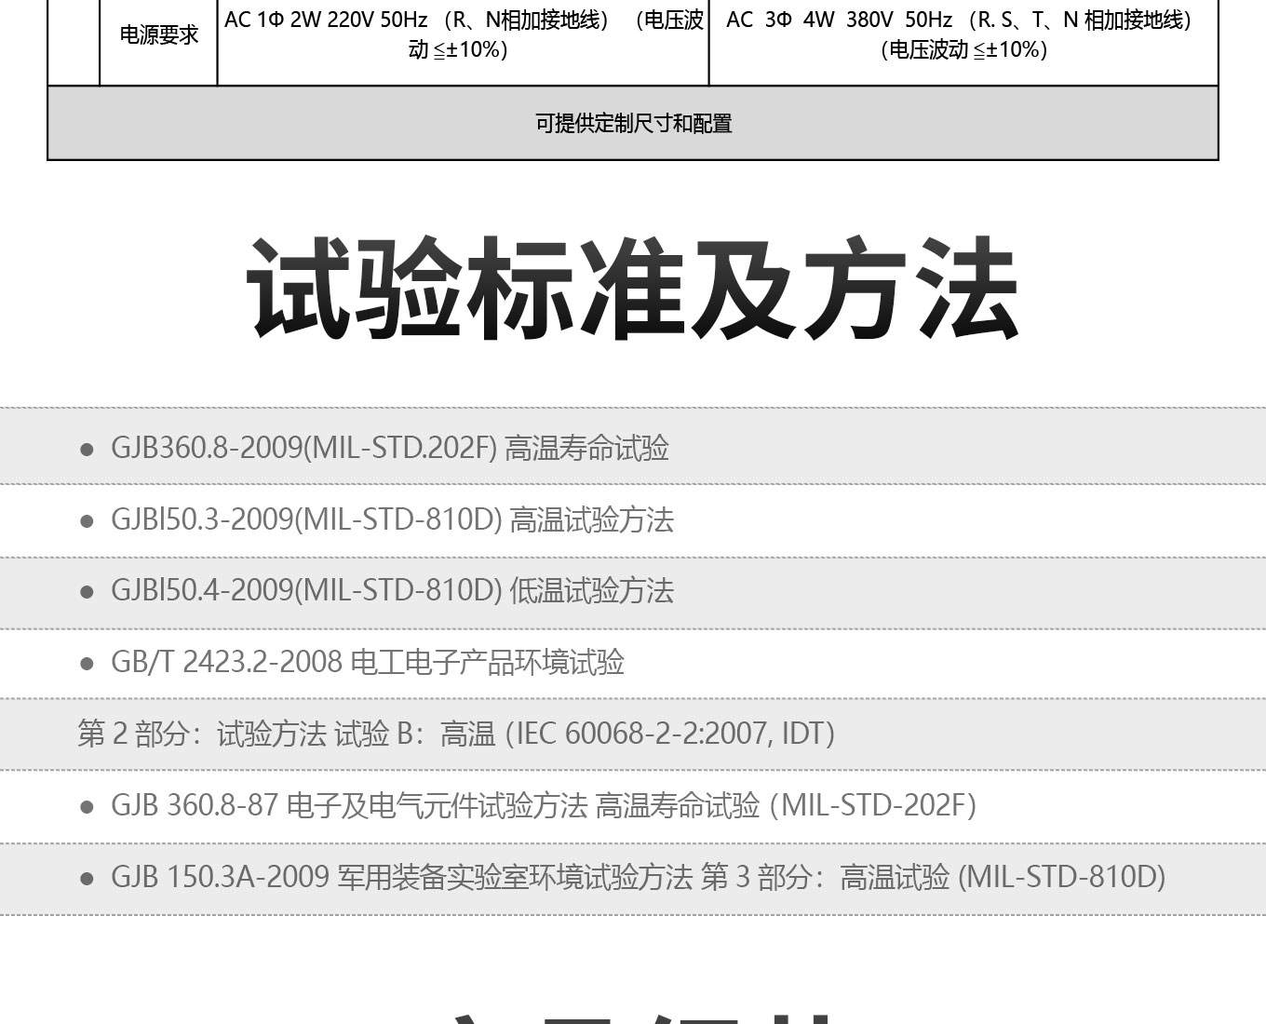
Task: Click bullet before GJB 360.8-87
Action: pos(88,806)
